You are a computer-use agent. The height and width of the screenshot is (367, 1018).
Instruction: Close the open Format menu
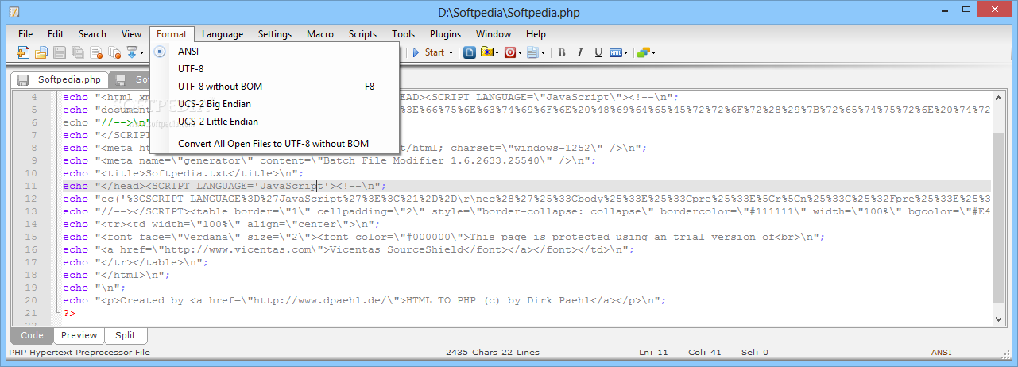point(172,34)
